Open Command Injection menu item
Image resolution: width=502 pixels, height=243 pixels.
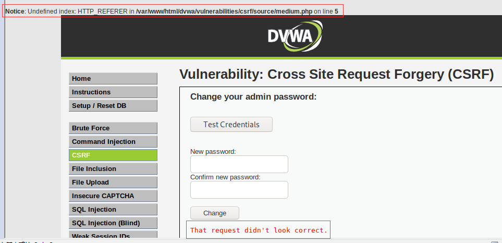[113, 141]
